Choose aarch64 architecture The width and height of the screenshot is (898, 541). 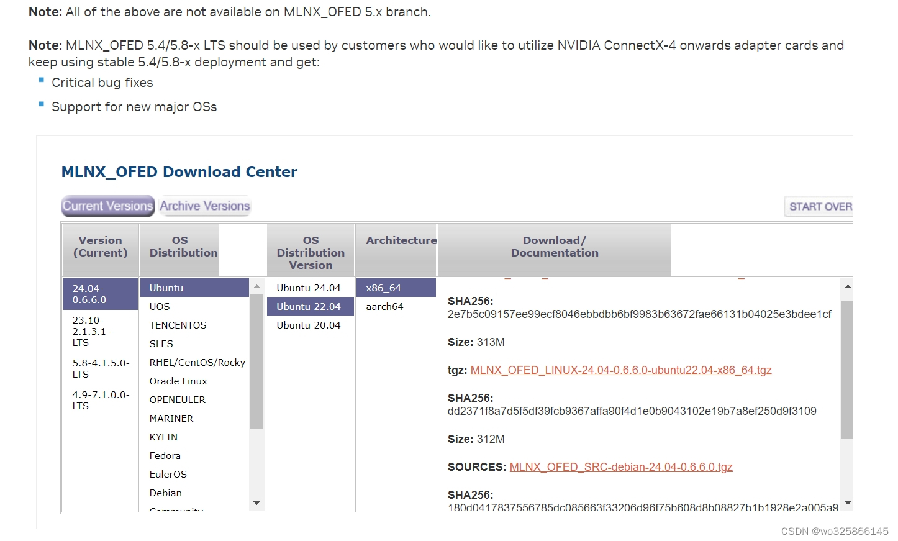point(384,306)
